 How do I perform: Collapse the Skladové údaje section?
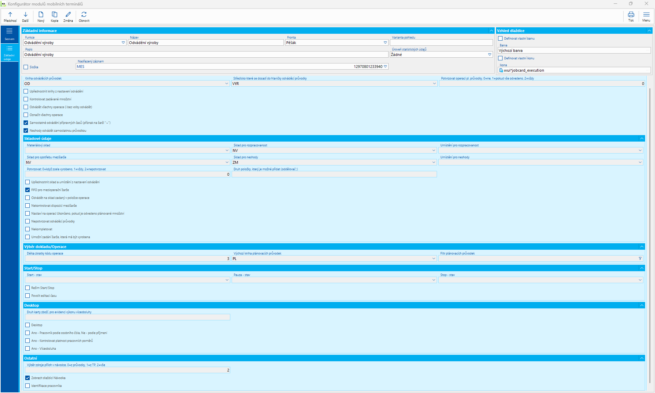[x=642, y=139]
